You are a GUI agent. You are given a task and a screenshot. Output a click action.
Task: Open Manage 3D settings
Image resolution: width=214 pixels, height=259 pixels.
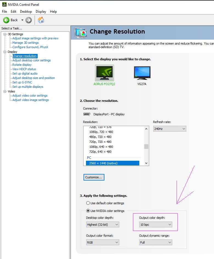[26, 43]
